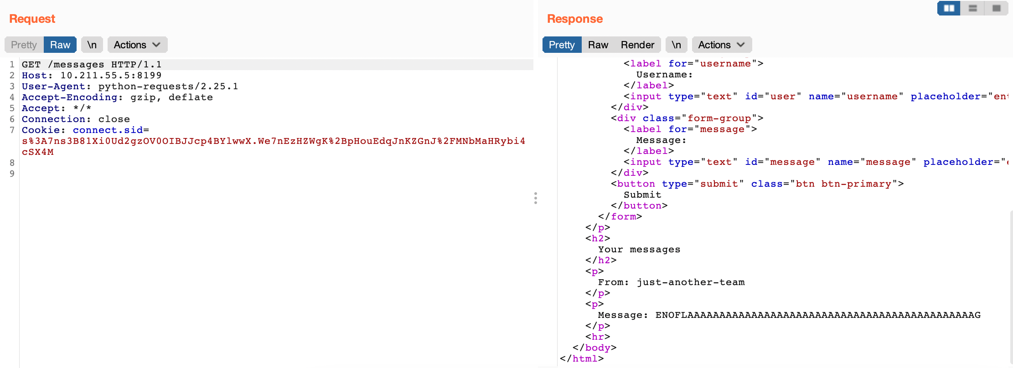
Task: Open the Response Actions dropdown
Action: tap(722, 45)
